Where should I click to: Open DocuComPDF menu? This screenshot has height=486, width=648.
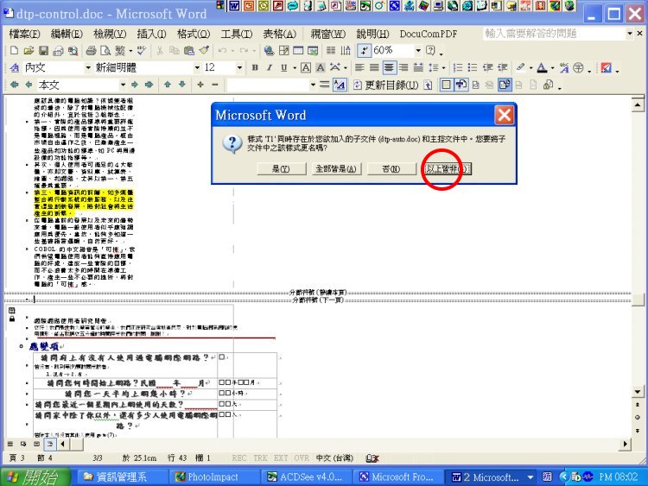429,34
